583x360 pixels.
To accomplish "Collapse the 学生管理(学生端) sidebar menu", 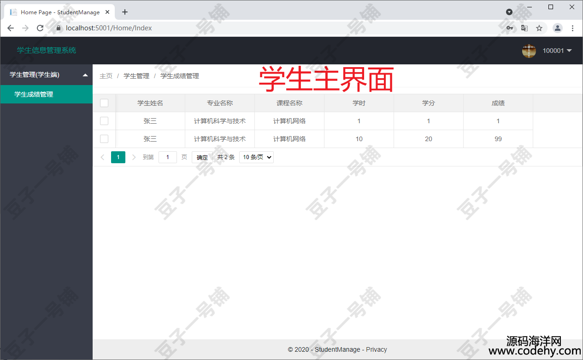I will click(x=46, y=75).
